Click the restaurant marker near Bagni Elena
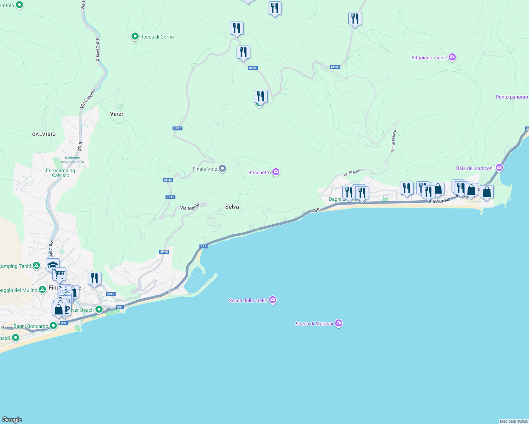The width and height of the screenshot is (529, 424). click(349, 192)
